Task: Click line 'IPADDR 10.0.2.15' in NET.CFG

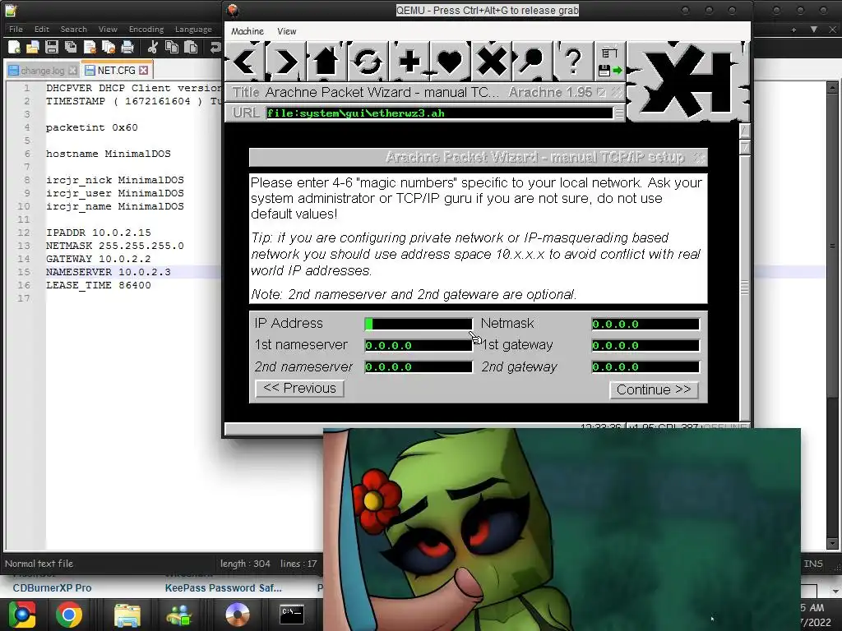Action: (99, 233)
